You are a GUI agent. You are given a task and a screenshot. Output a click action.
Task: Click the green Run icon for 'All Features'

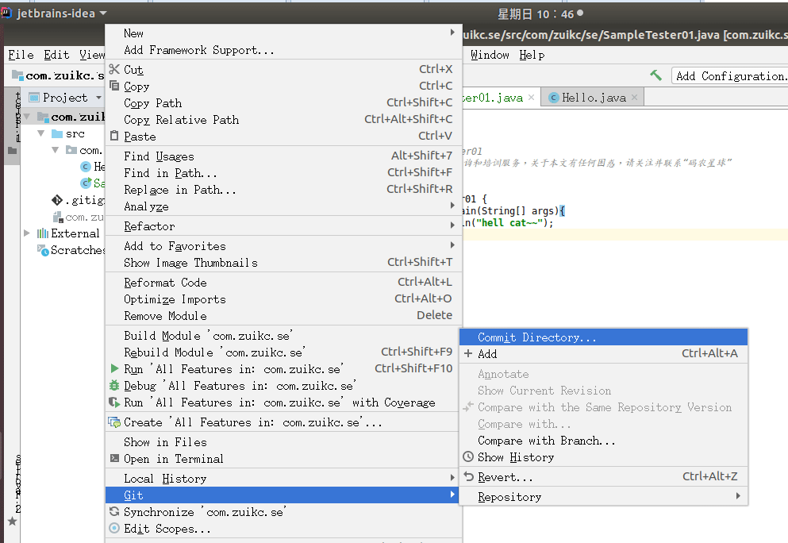[114, 368]
